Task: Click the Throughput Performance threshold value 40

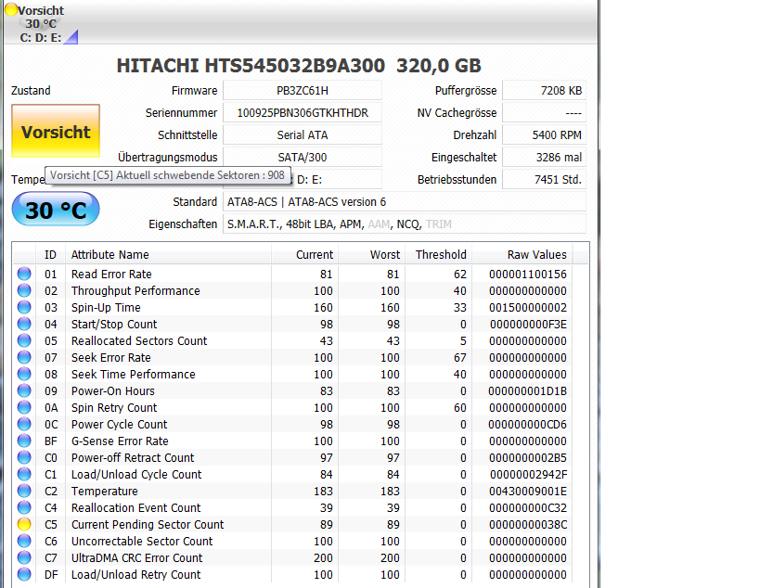Action: (x=459, y=291)
